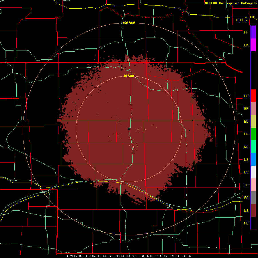Click the IC light pink legend swatch

click(x=253, y=185)
